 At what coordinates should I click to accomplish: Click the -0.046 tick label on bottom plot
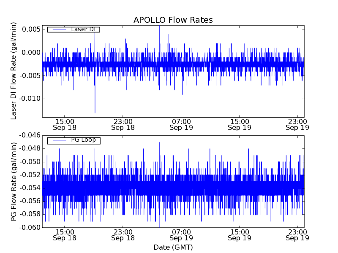30,135
